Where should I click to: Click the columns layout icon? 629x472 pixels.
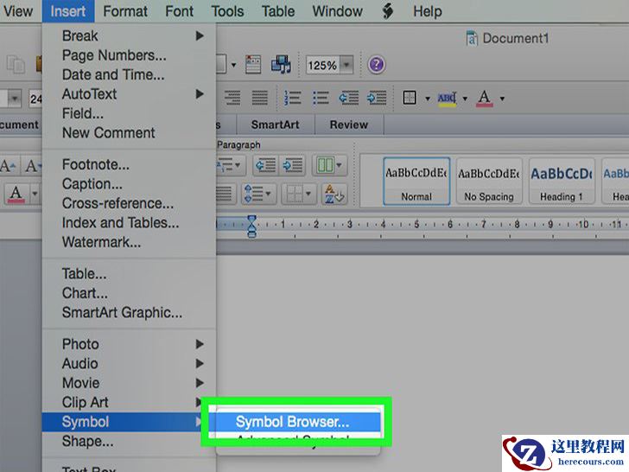point(325,164)
